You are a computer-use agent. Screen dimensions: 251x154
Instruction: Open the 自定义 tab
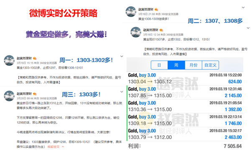[x=210, y=65]
